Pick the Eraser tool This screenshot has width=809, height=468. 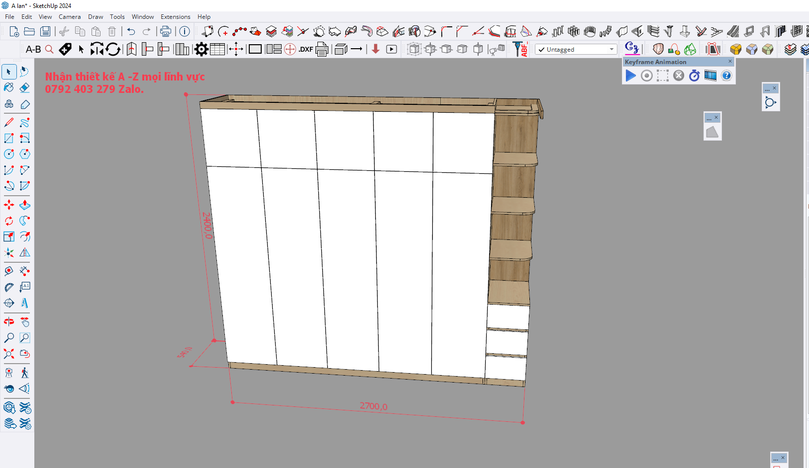[24, 87]
